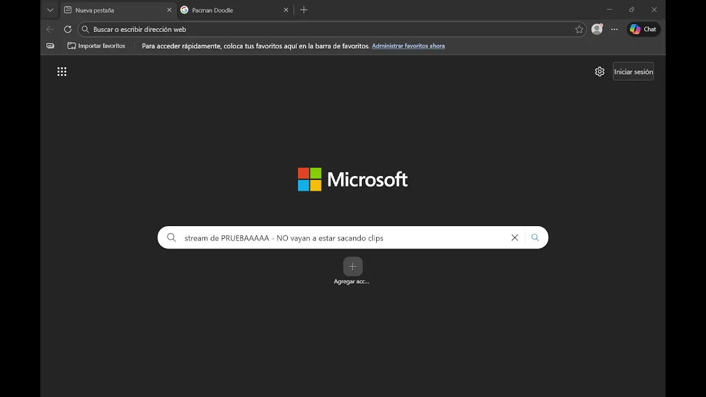
Task: Click the favorites bar icon at left
Action: click(x=50, y=46)
